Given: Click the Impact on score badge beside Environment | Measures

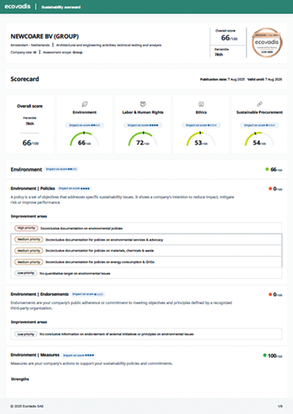Looking at the screenshot, I should tap(78, 355).
